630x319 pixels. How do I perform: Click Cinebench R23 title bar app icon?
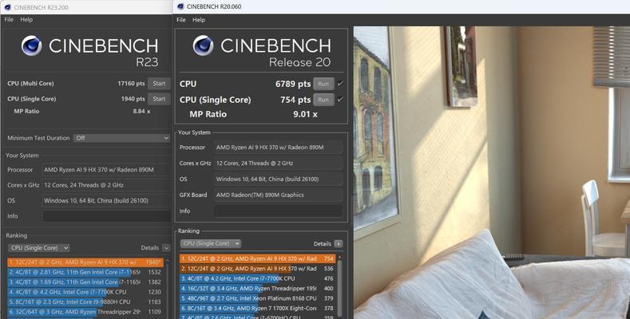[7, 7]
